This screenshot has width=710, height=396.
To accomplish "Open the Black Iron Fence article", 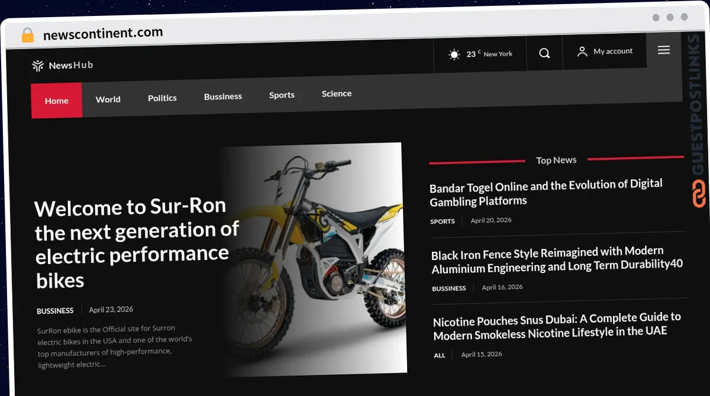I will coord(556,259).
